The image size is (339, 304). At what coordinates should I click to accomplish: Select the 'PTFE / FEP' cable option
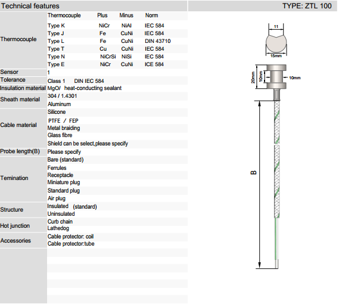click(63, 121)
